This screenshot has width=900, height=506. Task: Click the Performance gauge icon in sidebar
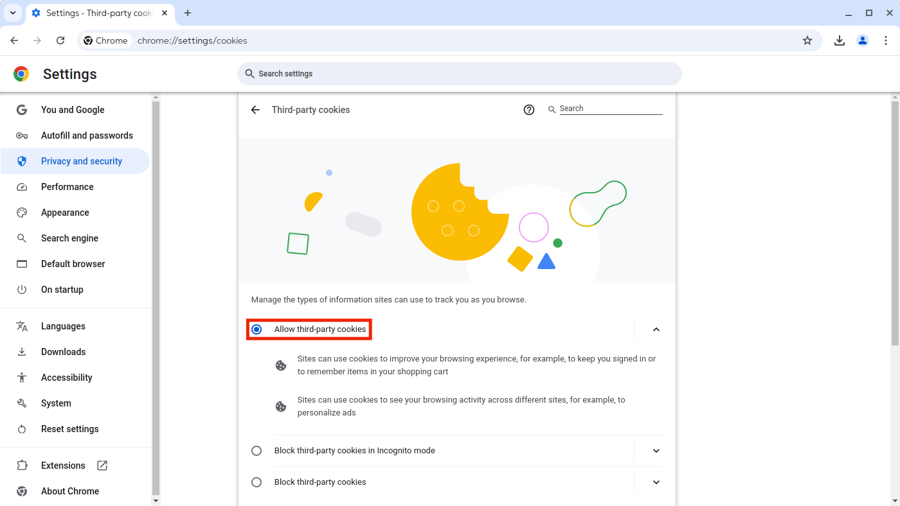(21, 187)
